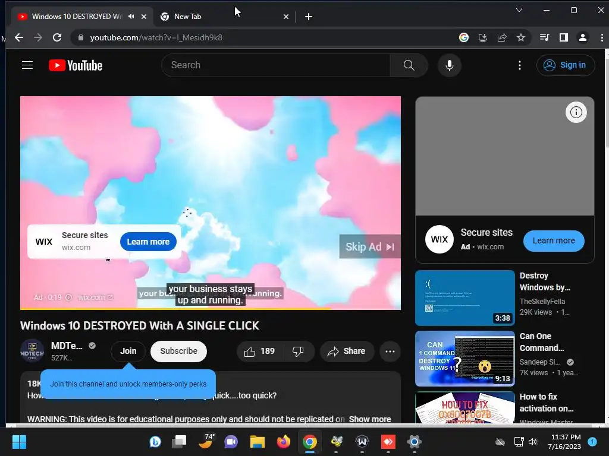View site info via the lock icon
Screen dimensions: 609x456
(81, 37)
